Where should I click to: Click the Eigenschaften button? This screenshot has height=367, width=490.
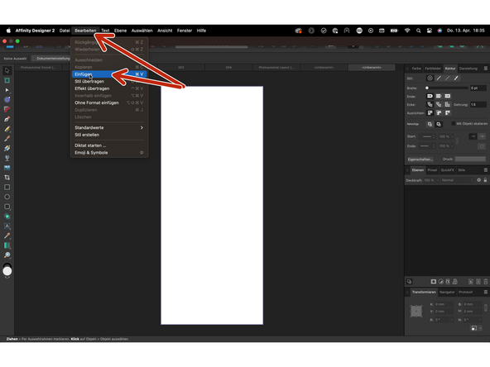pos(420,160)
